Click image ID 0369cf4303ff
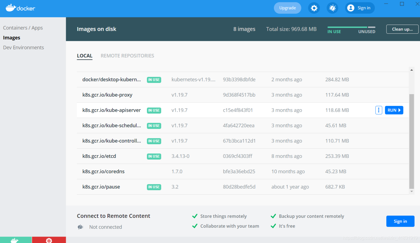This screenshot has height=243, width=420. (x=237, y=156)
